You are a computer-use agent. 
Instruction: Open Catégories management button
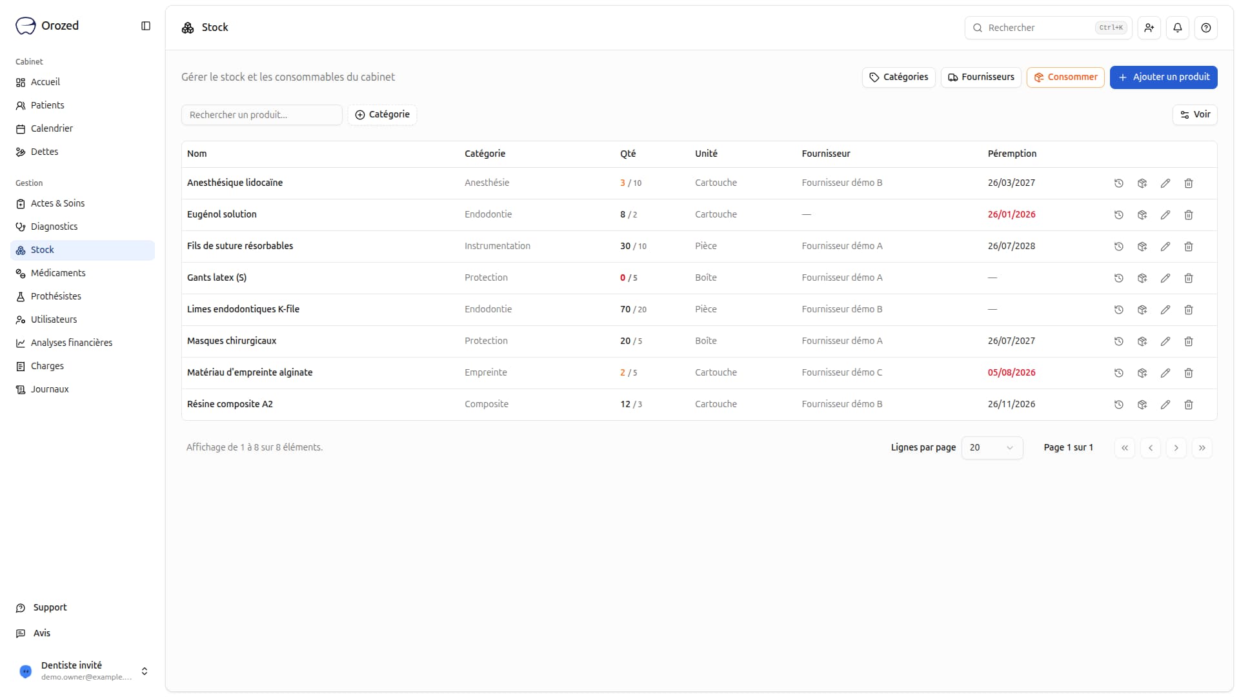pos(898,77)
